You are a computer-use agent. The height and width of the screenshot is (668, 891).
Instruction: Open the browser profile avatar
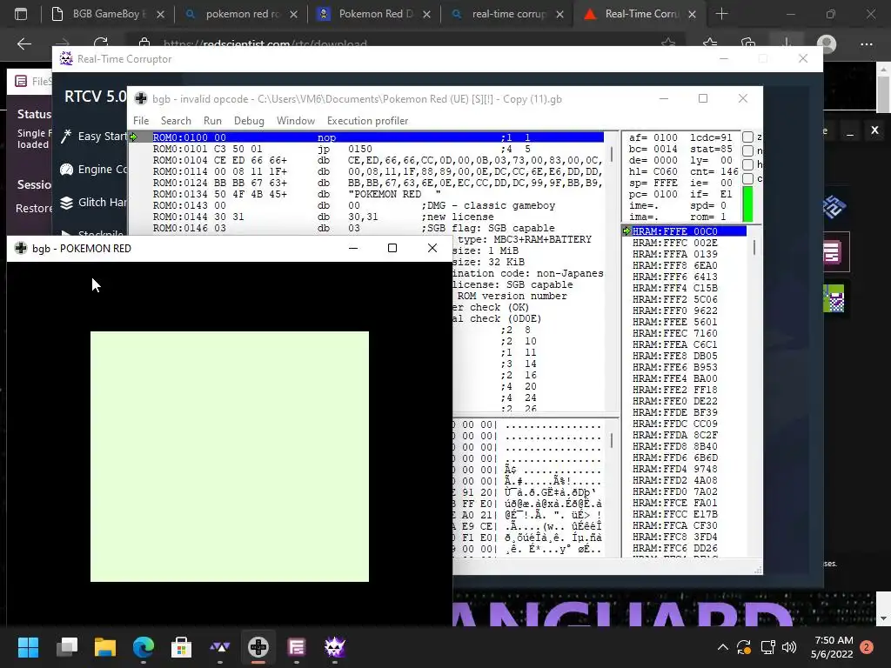827,43
